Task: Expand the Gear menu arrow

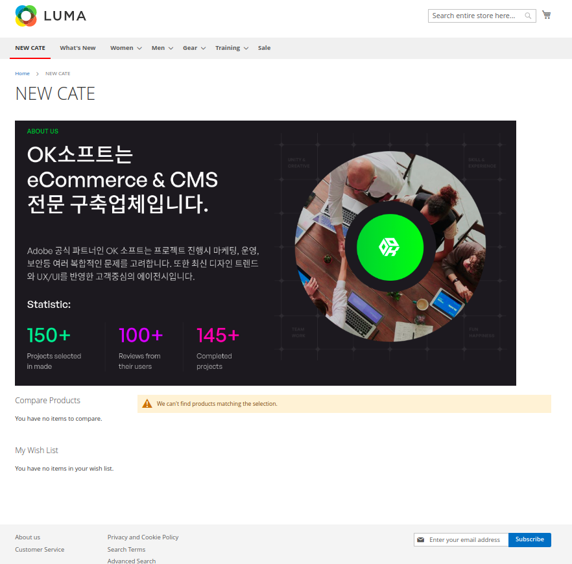Action: click(203, 48)
